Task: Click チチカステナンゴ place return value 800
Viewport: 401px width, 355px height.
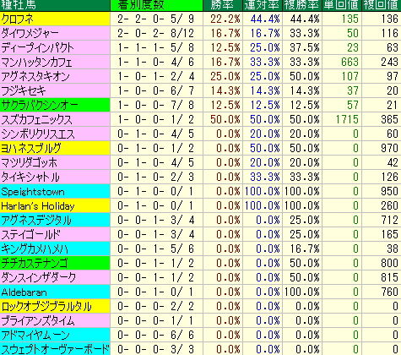Action: (390, 263)
